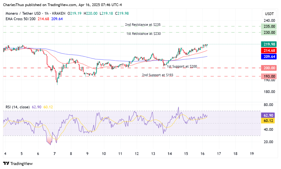Select the 200.00 support price marker
The height and width of the screenshot is (169, 281).
coord(268,68)
